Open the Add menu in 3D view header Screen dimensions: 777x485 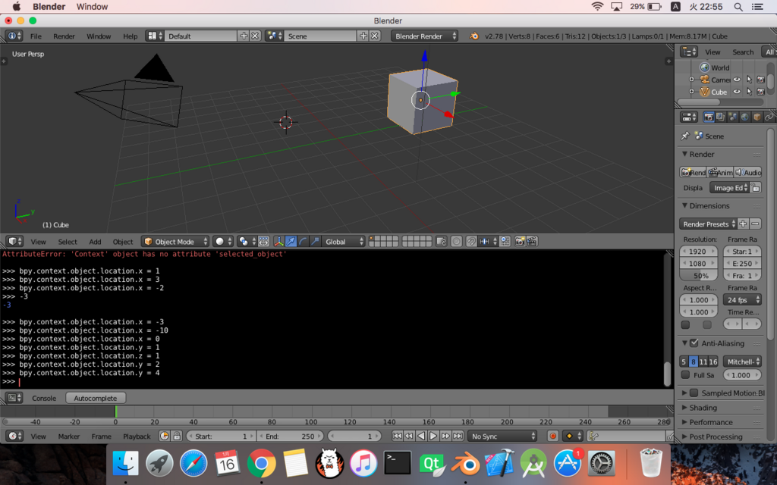pyautogui.click(x=95, y=242)
